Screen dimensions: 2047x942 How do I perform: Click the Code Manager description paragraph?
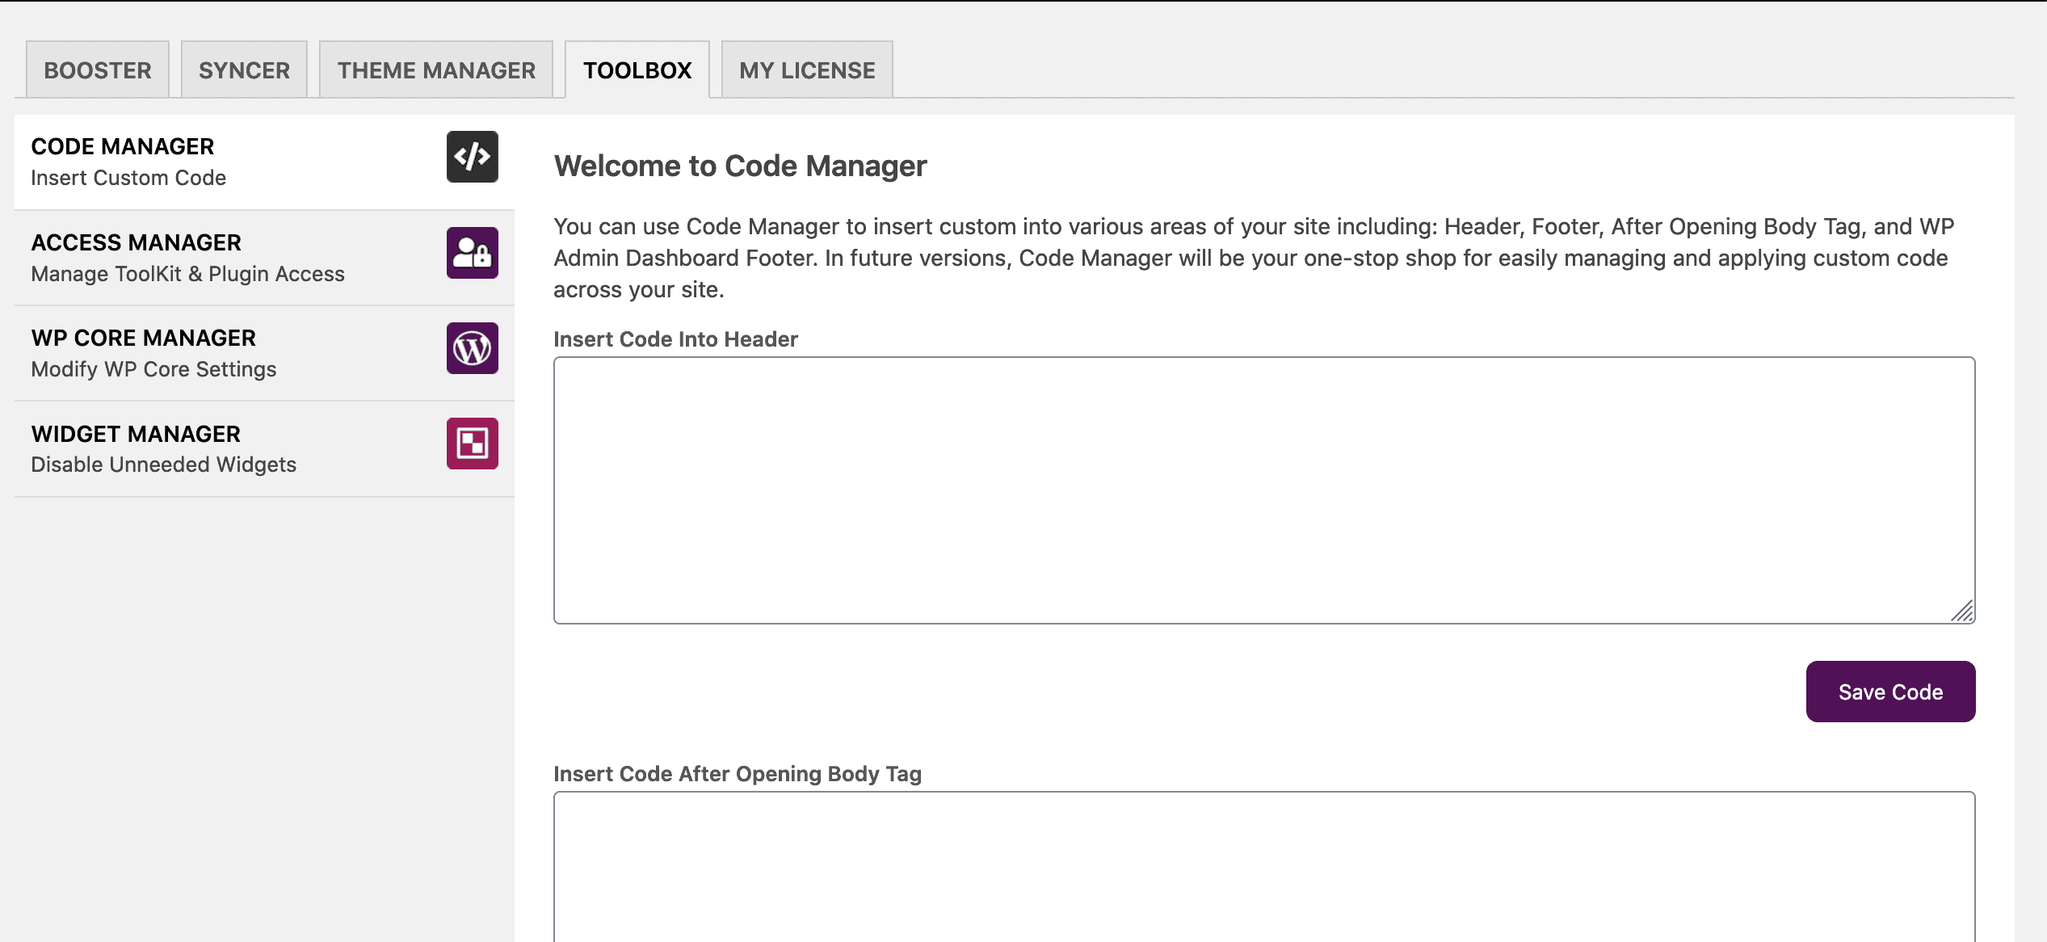1254,258
